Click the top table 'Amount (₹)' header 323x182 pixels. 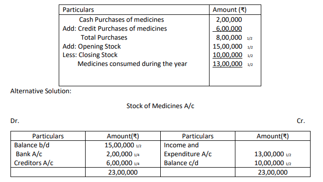(x=229, y=9)
